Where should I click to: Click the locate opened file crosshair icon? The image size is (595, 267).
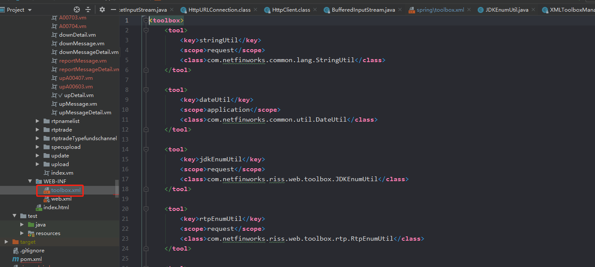point(77,9)
